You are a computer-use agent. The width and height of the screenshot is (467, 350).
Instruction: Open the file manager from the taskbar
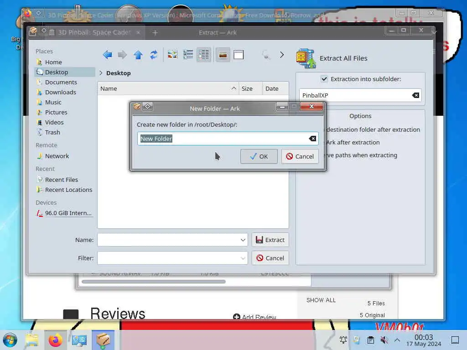click(32, 340)
